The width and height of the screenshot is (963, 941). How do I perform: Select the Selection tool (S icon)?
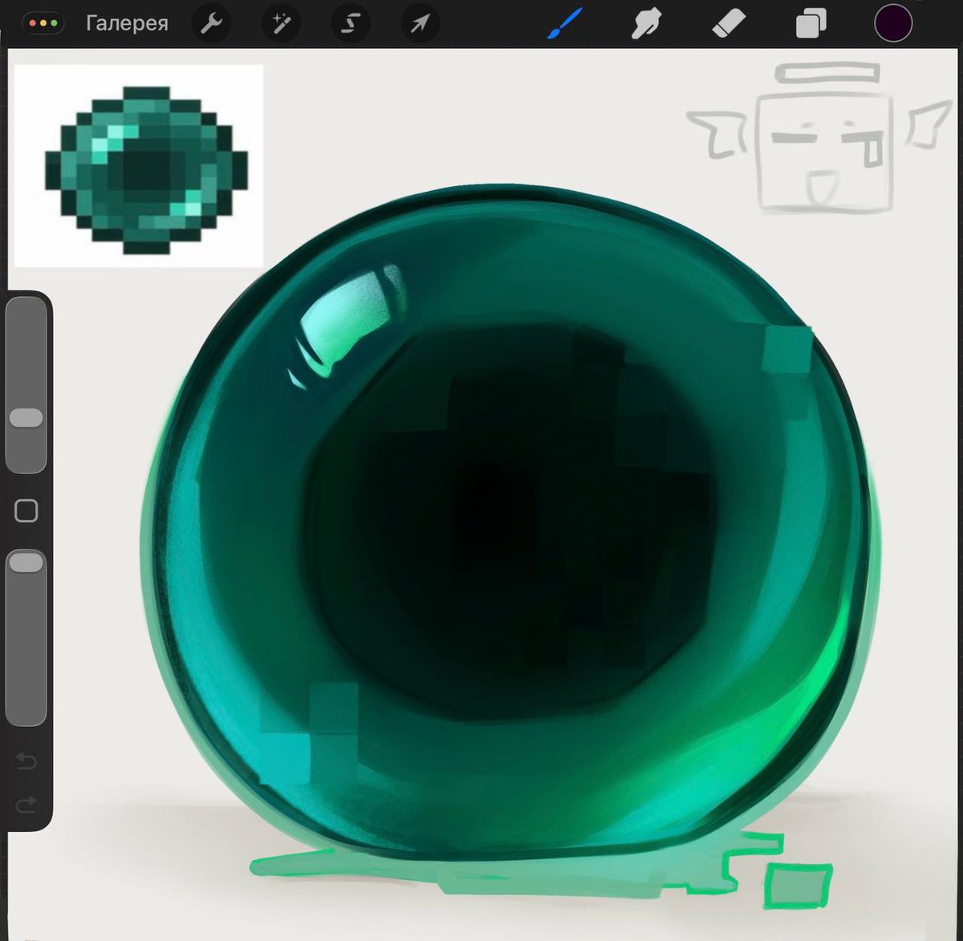tap(350, 24)
